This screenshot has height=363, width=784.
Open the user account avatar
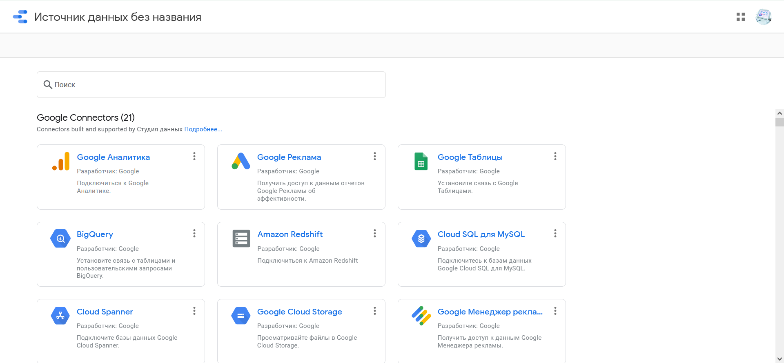click(x=763, y=17)
